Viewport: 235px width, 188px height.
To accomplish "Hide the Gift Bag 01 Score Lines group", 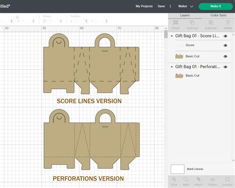I will (x=226, y=36).
